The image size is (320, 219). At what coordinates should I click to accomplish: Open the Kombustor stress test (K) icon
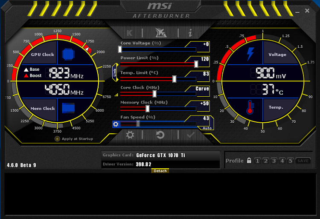coord(129,33)
